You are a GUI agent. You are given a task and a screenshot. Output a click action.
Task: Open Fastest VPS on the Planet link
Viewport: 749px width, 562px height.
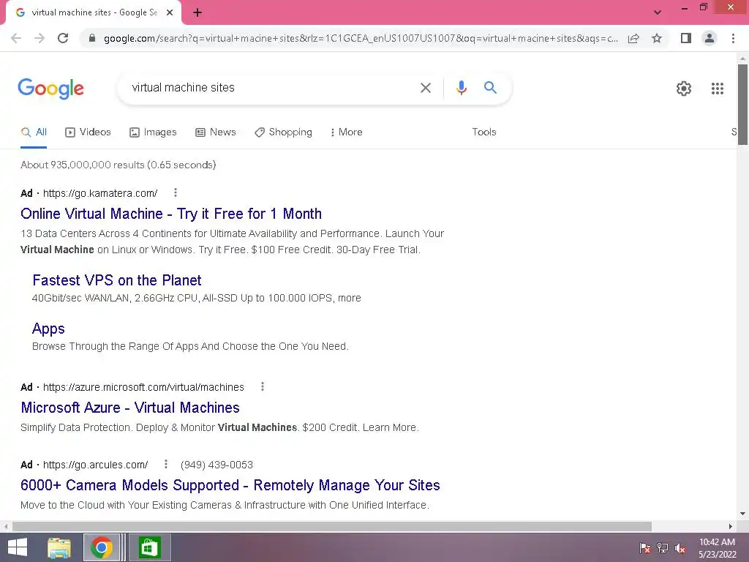pyautogui.click(x=117, y=280)
